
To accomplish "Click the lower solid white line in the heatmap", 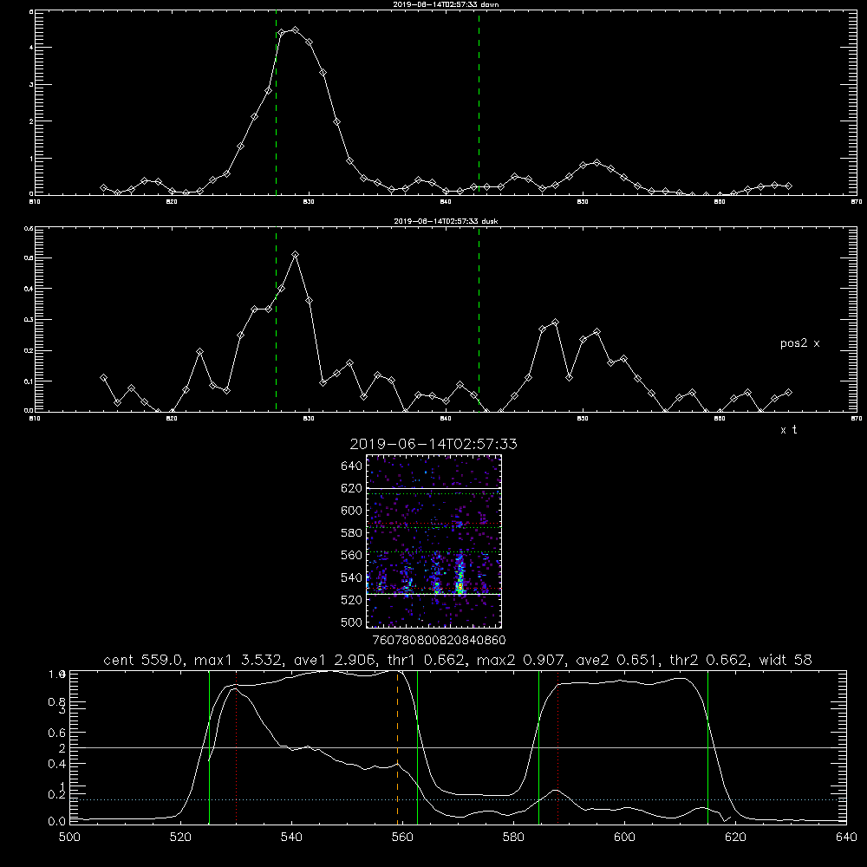I will coord(434,594).
